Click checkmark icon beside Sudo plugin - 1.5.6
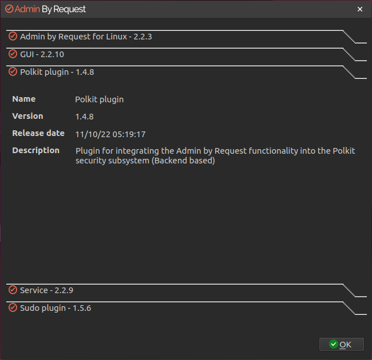 [13, 307]
